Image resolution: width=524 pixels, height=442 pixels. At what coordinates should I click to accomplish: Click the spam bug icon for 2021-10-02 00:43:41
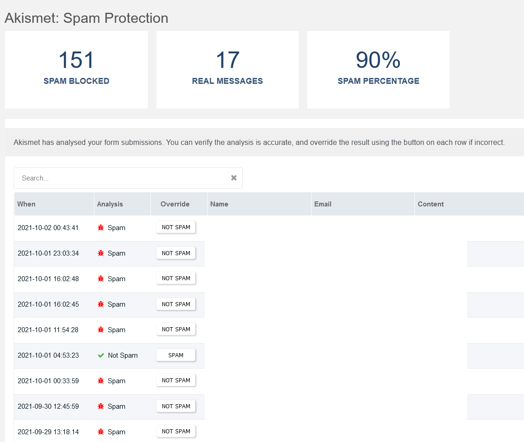(x=101, y=228)
